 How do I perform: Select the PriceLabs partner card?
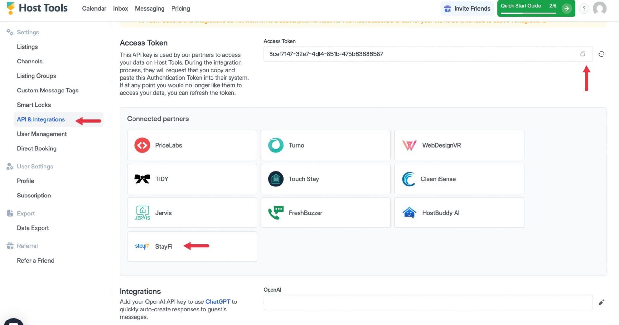pyautogui.click(x=192, y=145)
